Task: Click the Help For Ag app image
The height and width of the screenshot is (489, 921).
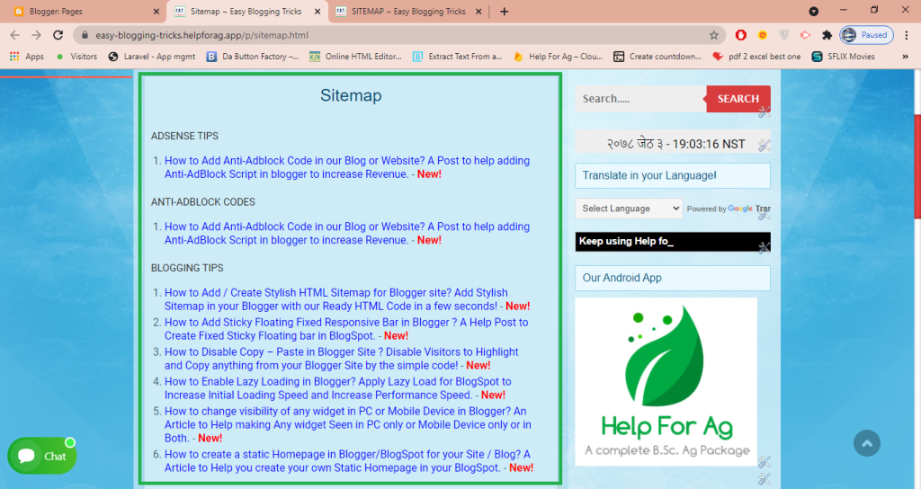Action: (x=666, y=381)
